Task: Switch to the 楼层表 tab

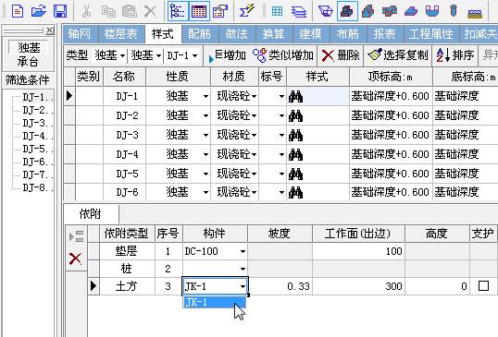Action: 120,34
